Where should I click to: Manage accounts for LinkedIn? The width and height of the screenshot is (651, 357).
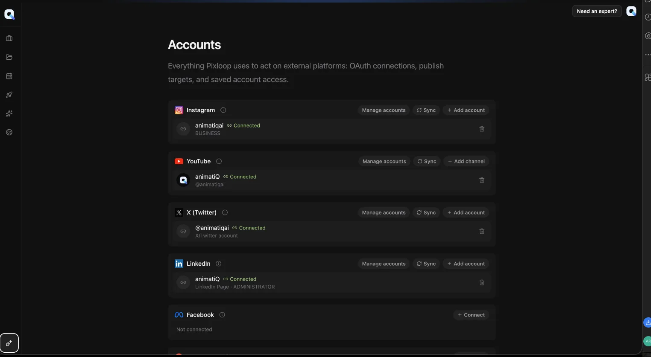(x=384, y=264)
